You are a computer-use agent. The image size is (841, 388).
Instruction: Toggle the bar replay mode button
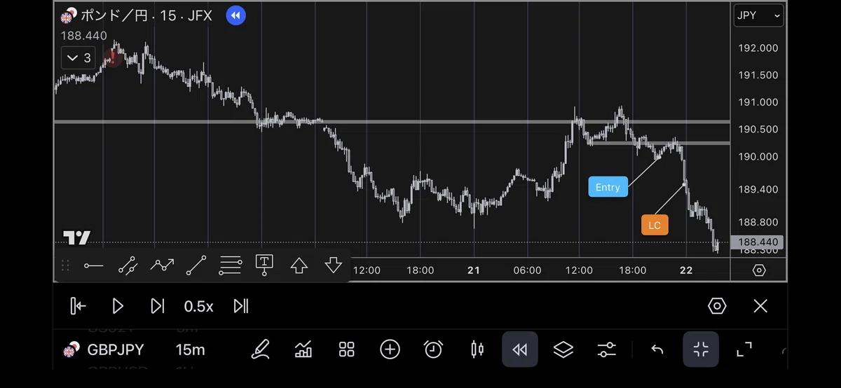pyautogui.click(x=520, y=349)
